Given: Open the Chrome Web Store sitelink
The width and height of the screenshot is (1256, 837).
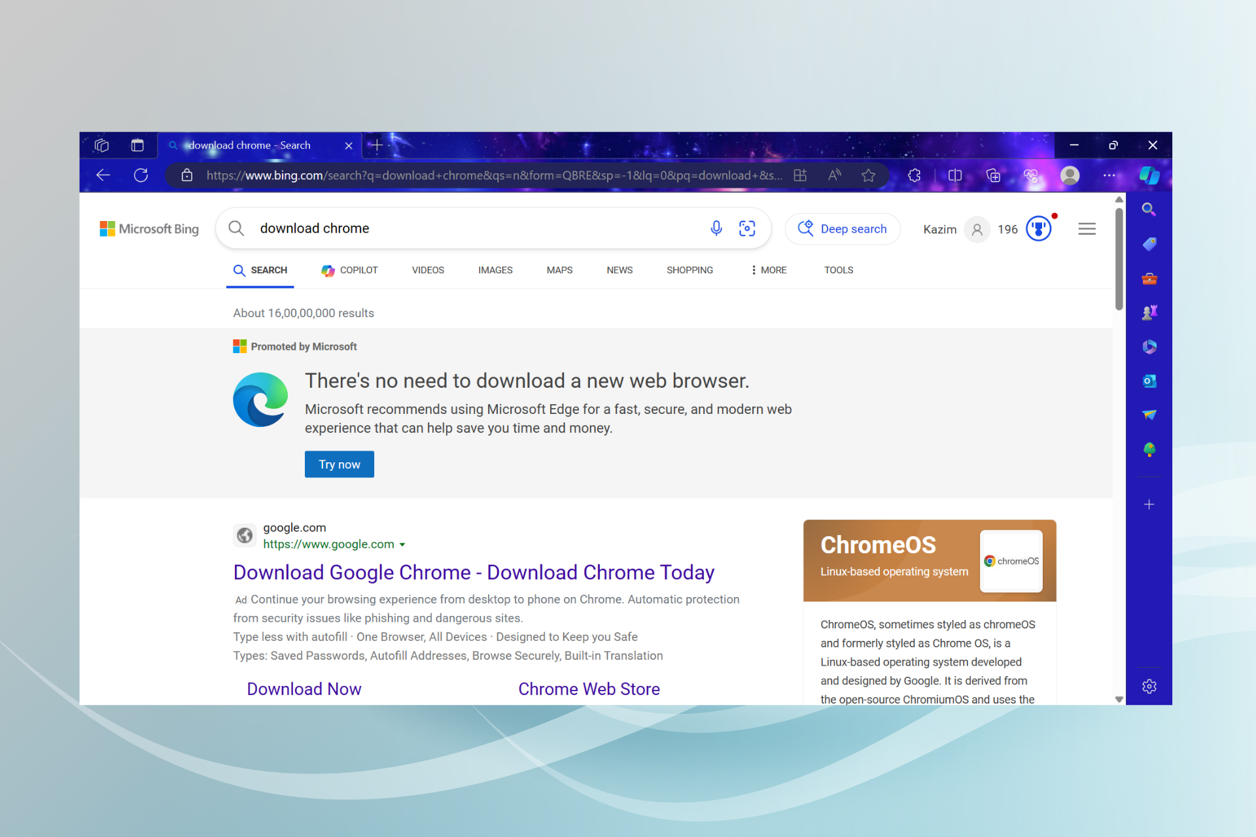Looking at the screenshot, I should click(589, 689).
